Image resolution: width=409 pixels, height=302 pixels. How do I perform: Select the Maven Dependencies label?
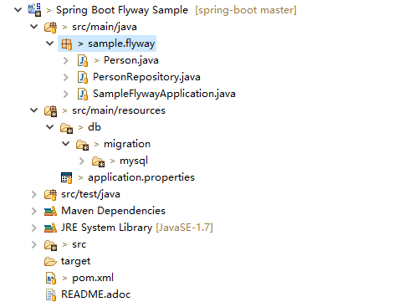113,211
